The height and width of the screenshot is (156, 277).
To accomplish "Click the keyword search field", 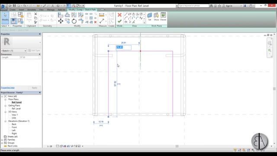I will (x=193, y=6).
